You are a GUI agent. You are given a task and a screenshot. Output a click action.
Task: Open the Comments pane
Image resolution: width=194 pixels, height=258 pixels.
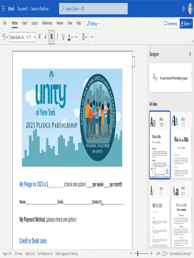(170, 24)
